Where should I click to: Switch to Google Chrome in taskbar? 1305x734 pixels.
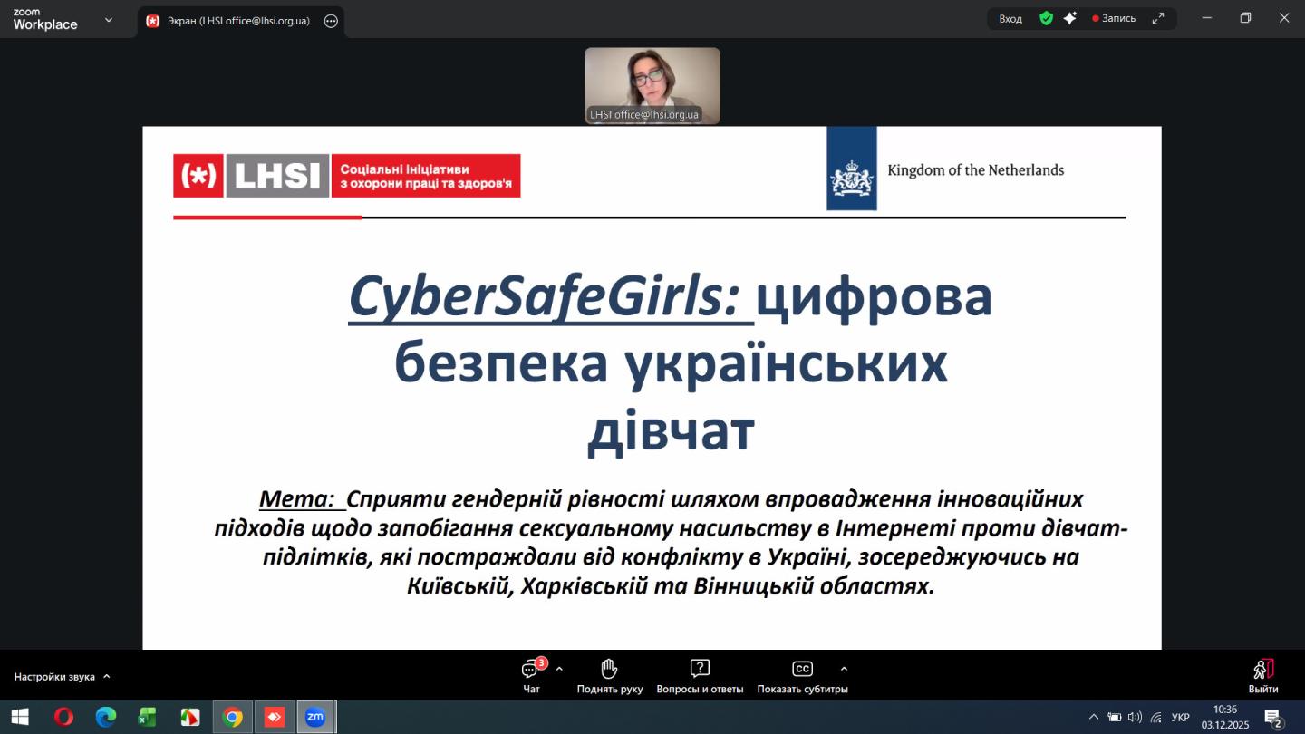tap(233, 717)
